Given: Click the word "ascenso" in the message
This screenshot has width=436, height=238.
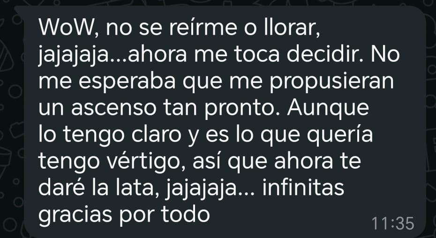Looking at the screenshot, I should (x=114, y=109).
